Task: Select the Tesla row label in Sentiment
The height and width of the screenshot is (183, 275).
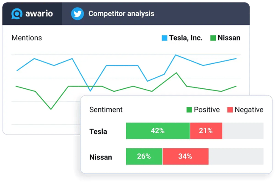Action: (x=98, y=131)
